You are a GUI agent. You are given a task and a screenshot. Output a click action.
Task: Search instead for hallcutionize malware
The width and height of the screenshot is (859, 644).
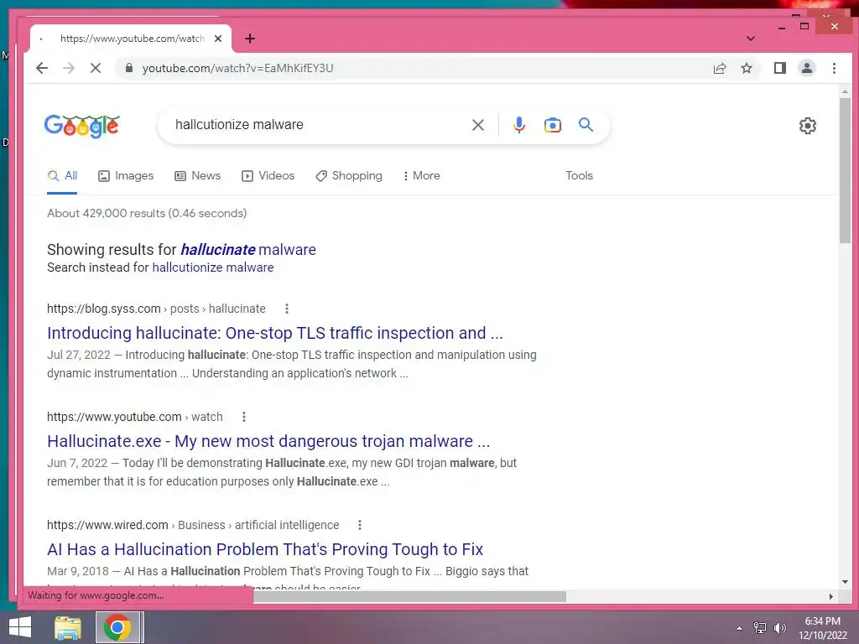click(212, 267)
